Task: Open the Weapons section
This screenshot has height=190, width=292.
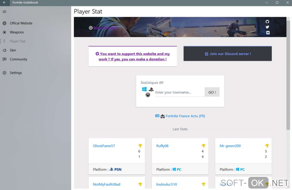Action: coord(17,32)
